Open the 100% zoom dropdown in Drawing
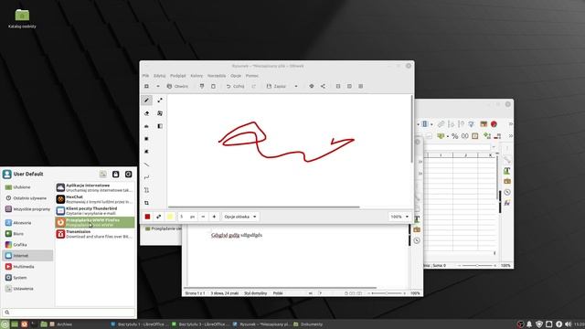This screenshot has height=329, width=585. pos(399,217)
